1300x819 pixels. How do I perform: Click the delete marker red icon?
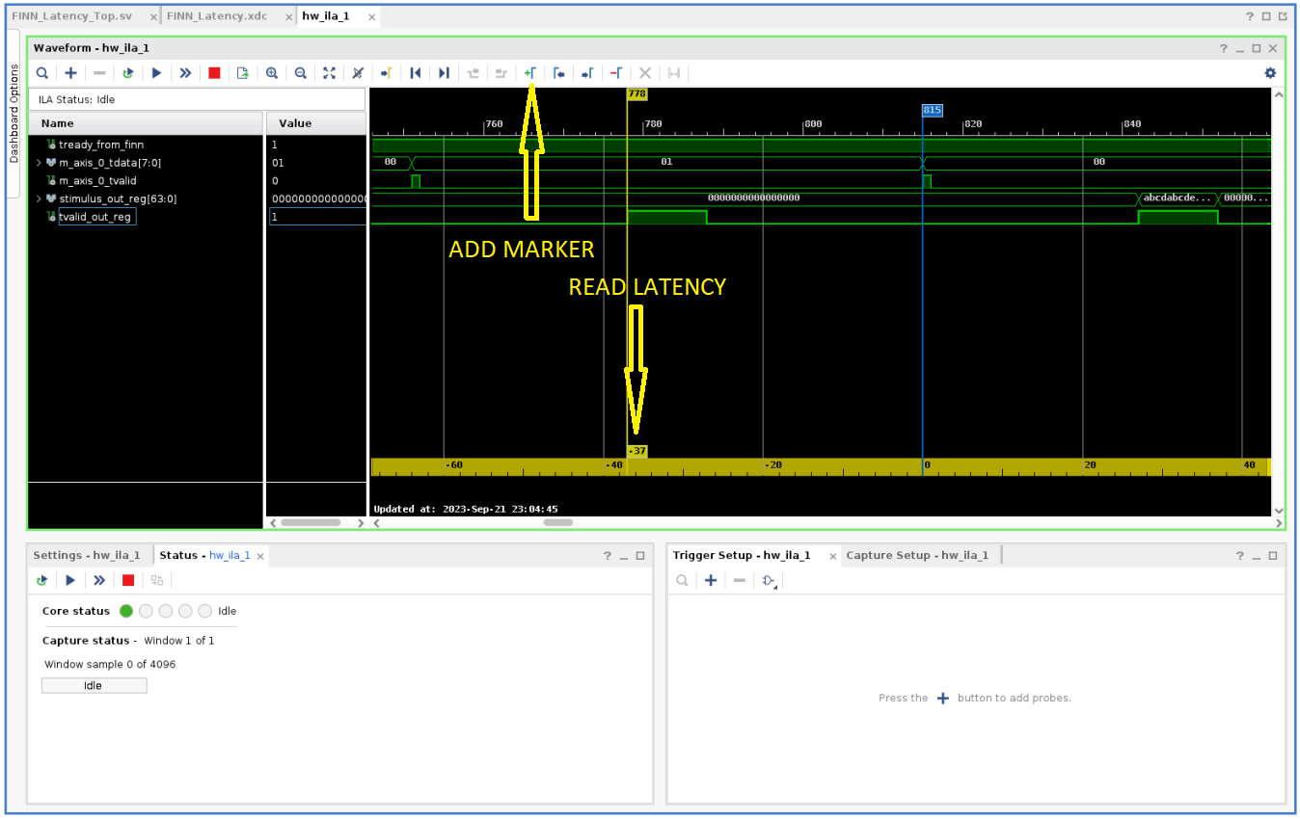click(616, 73)
